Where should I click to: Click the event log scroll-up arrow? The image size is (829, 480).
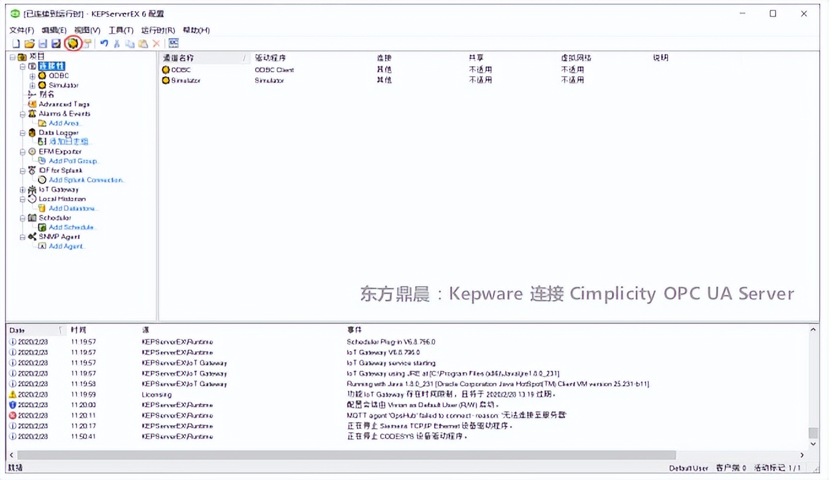pyautogui.click(x=813, y=330)
